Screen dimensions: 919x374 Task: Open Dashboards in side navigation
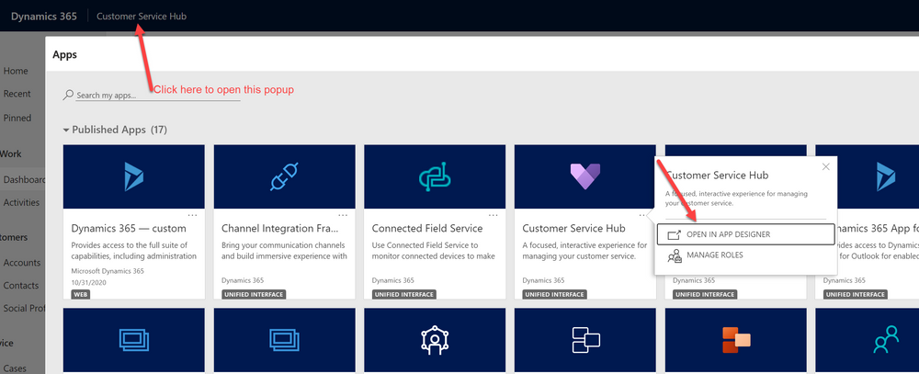(23, 180)
